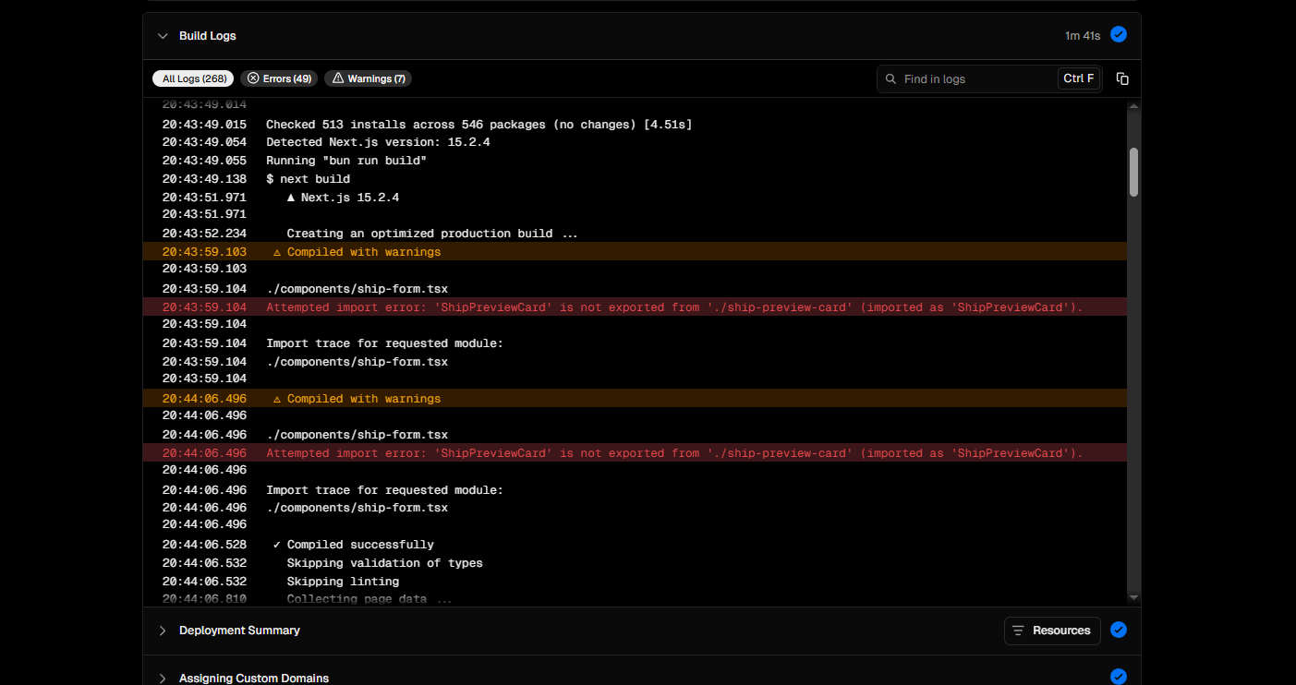Click the log vertical scrollbar thumb
The width and height of the screenshot is (1296, 685).
pos(1133,172)
